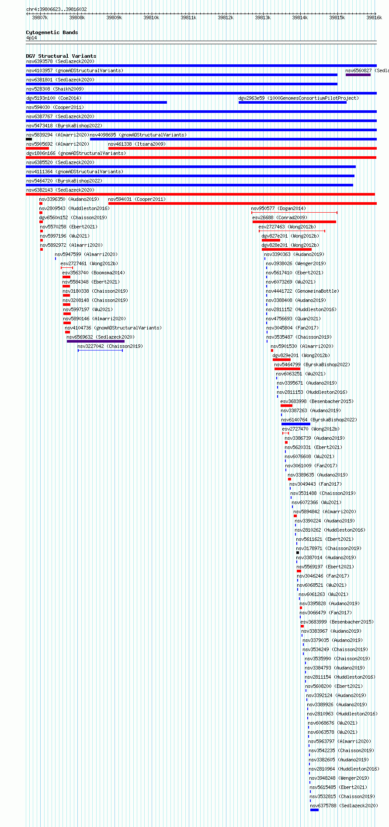Click nsv3948248 (Wenger2019) label
Viewport: 389px width, 827px height.
click(x=339, y=778)
